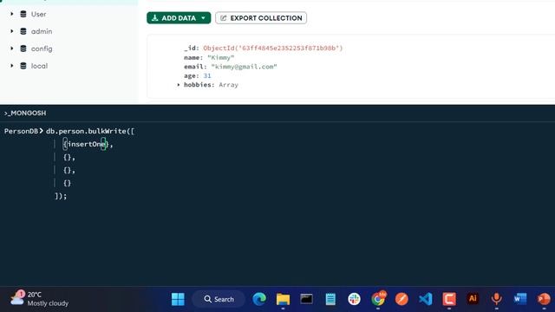Select the config database name
The height and width of the screenshot is (312, 555).
point(42,49)
